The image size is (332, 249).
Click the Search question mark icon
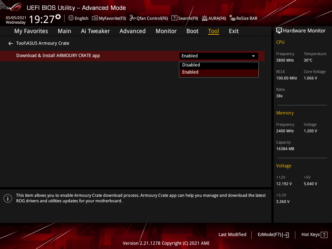[174, 18]
